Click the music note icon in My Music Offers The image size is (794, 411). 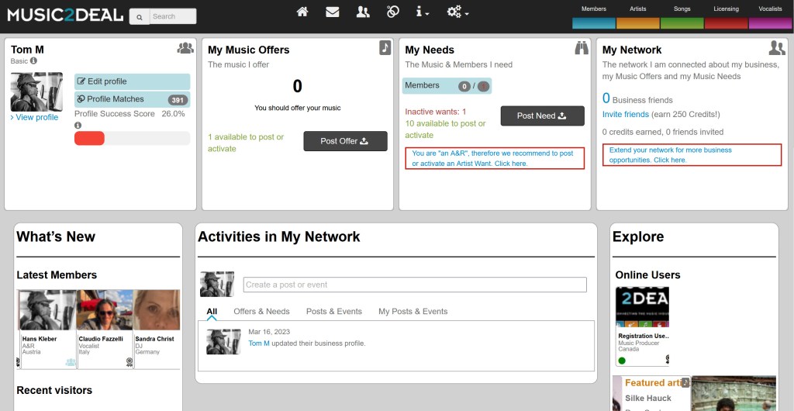click(x=385, y=48)
